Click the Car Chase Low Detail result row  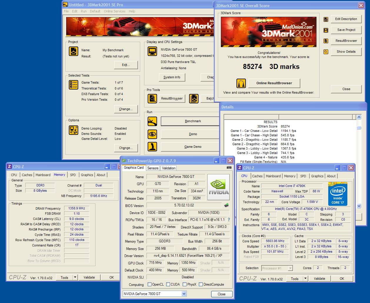pos(263,131)
